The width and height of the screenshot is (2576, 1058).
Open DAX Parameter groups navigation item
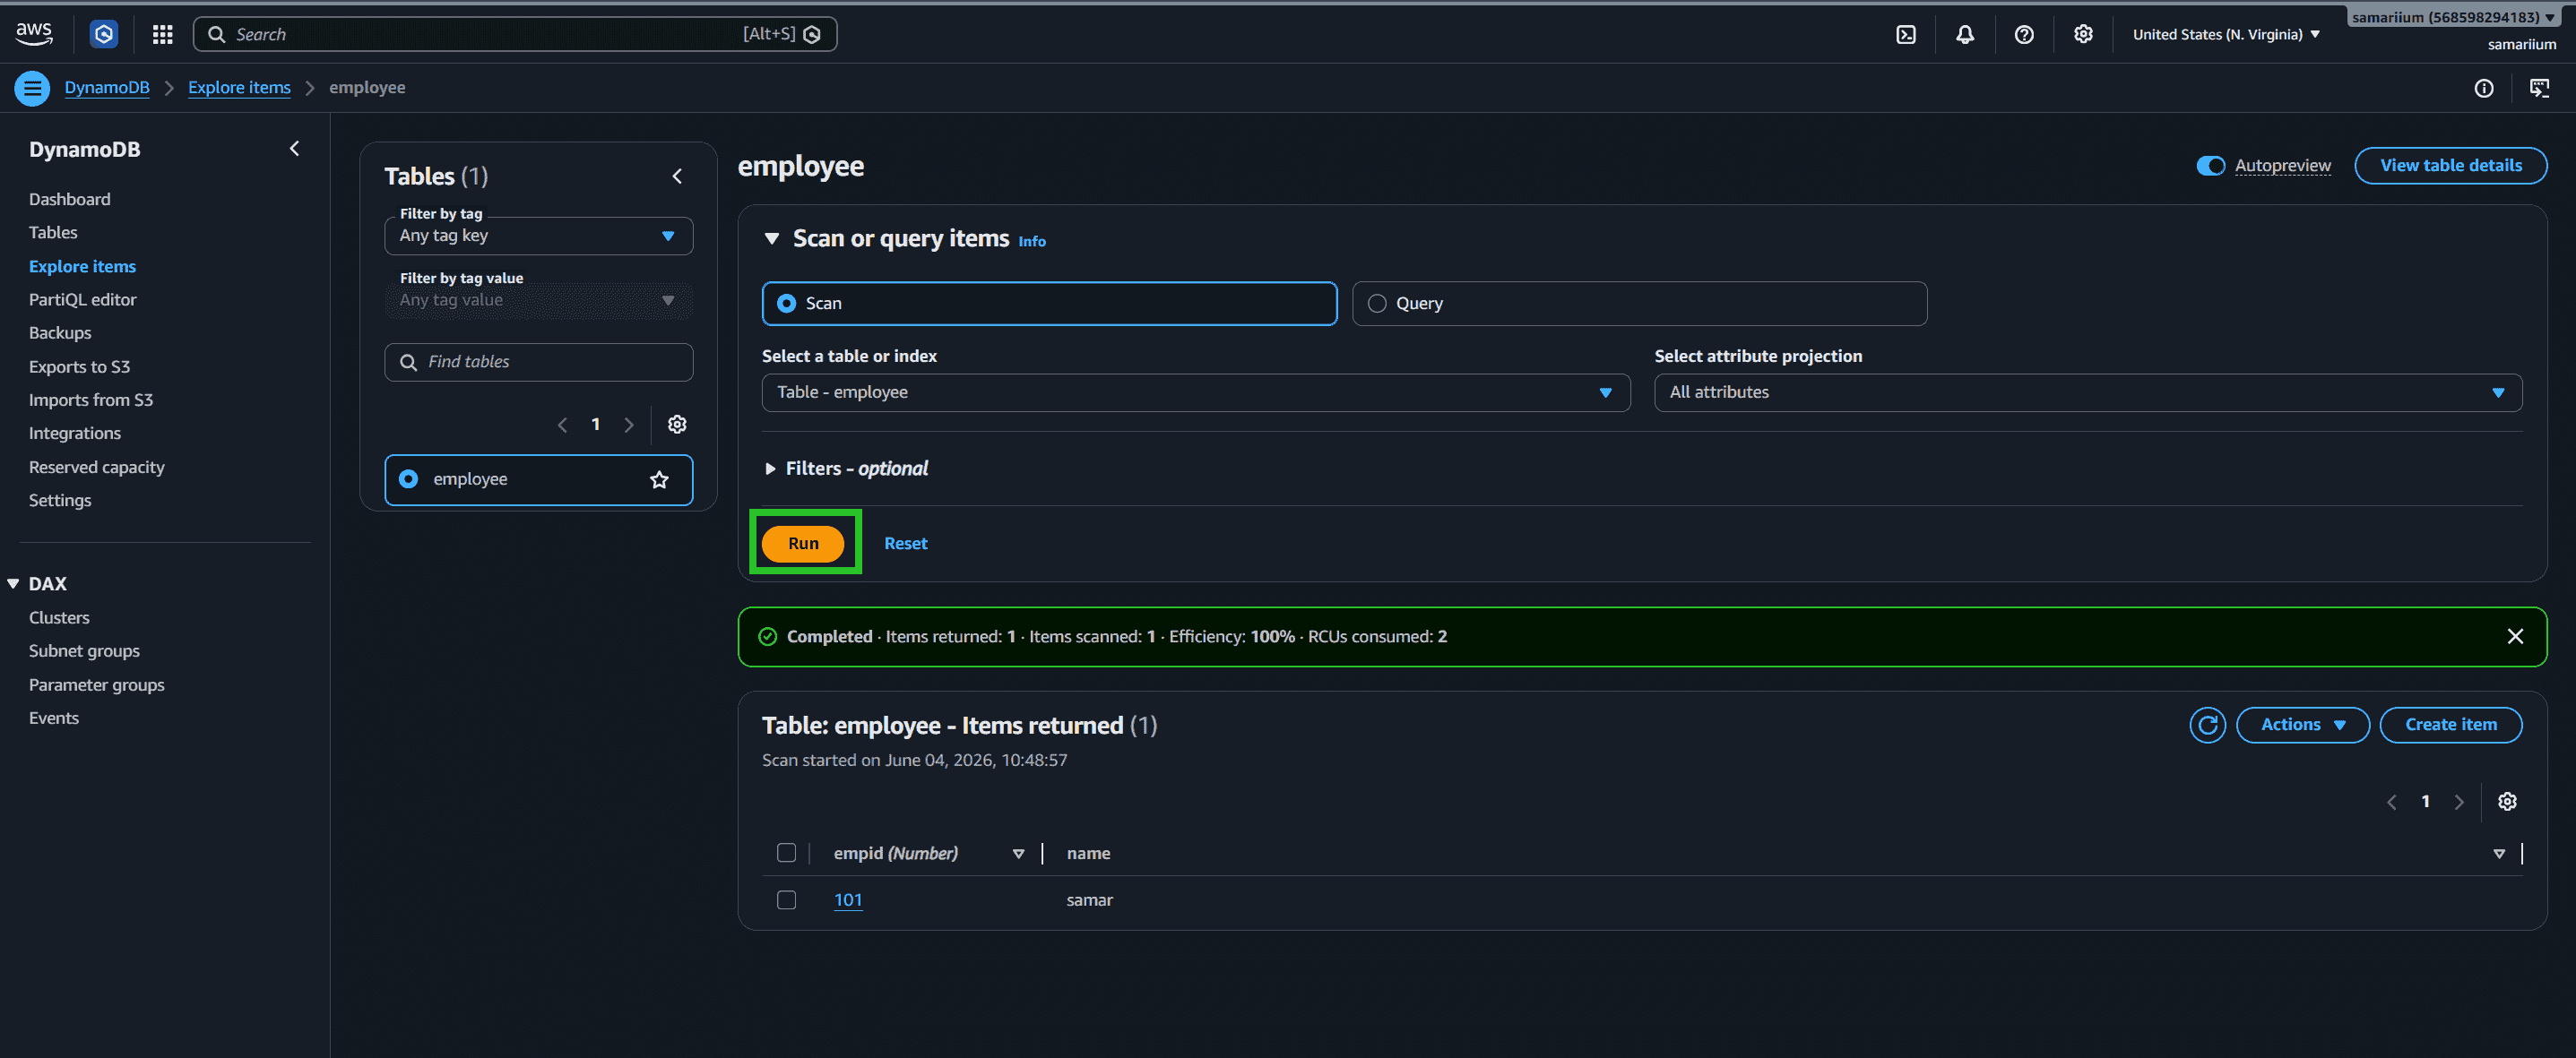coord(96,684)
